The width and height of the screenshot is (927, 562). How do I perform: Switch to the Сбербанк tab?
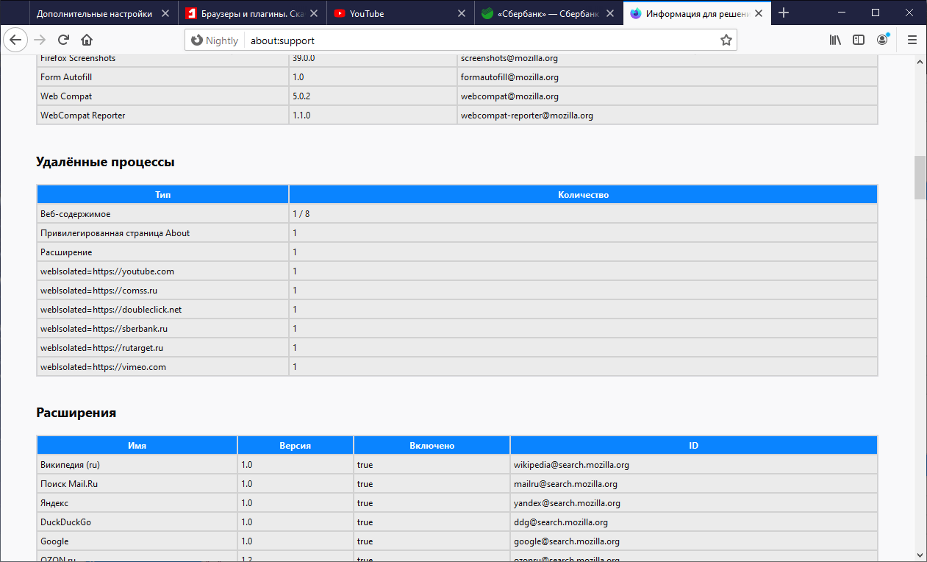pyautogui.click(x=544, y=13)
